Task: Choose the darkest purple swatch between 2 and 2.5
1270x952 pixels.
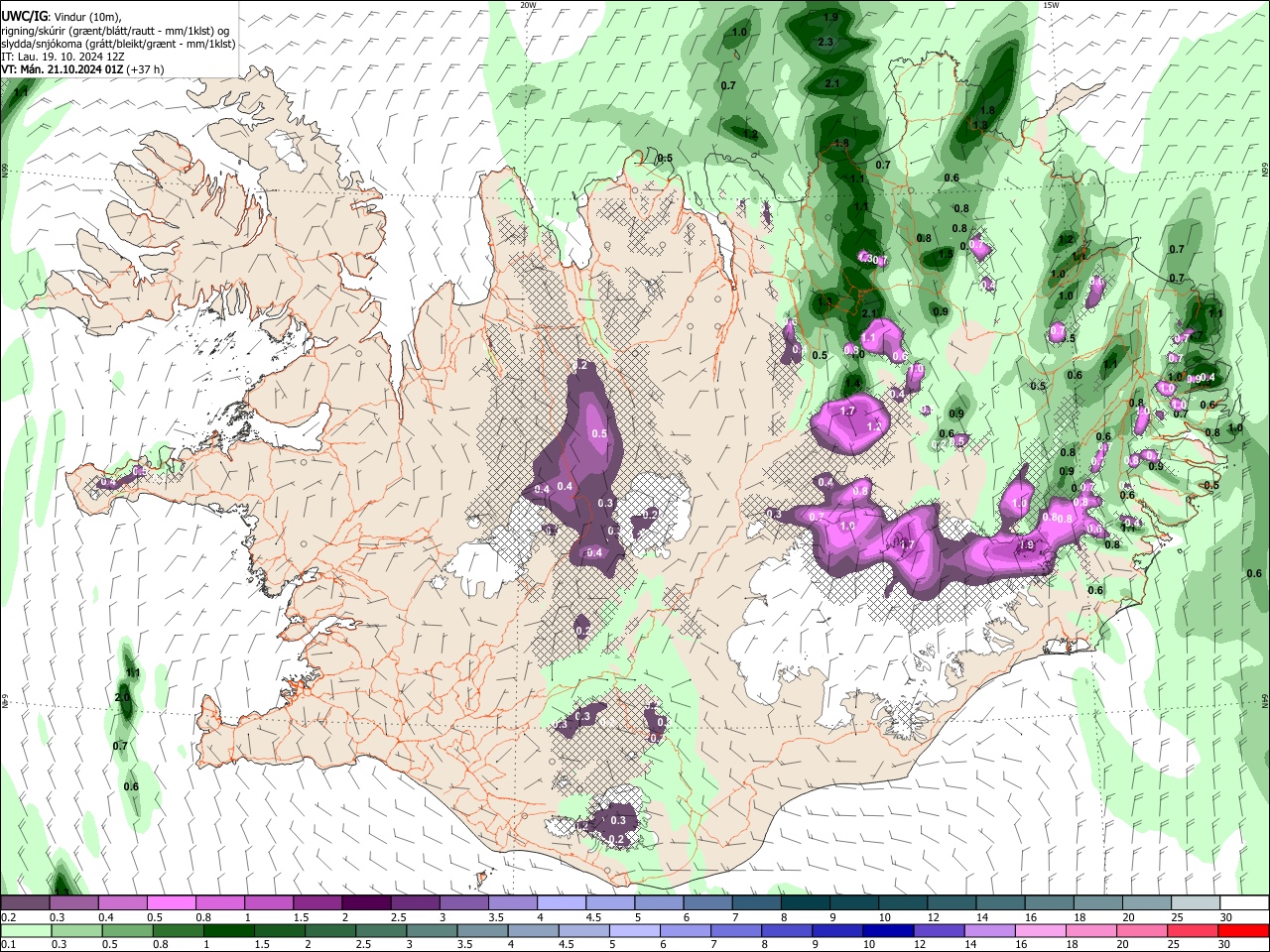Action: [x=365, y=903]
